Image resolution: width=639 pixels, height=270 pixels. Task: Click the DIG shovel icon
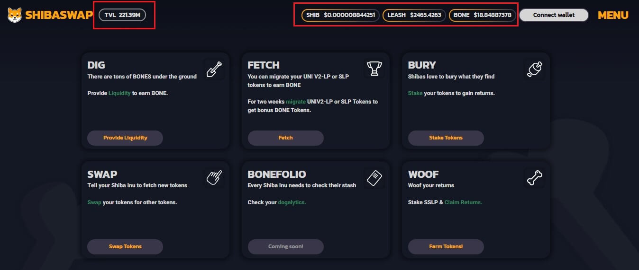(x=214, y=70)
